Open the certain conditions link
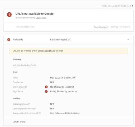135x127 pixels. (x=46, y=51)
